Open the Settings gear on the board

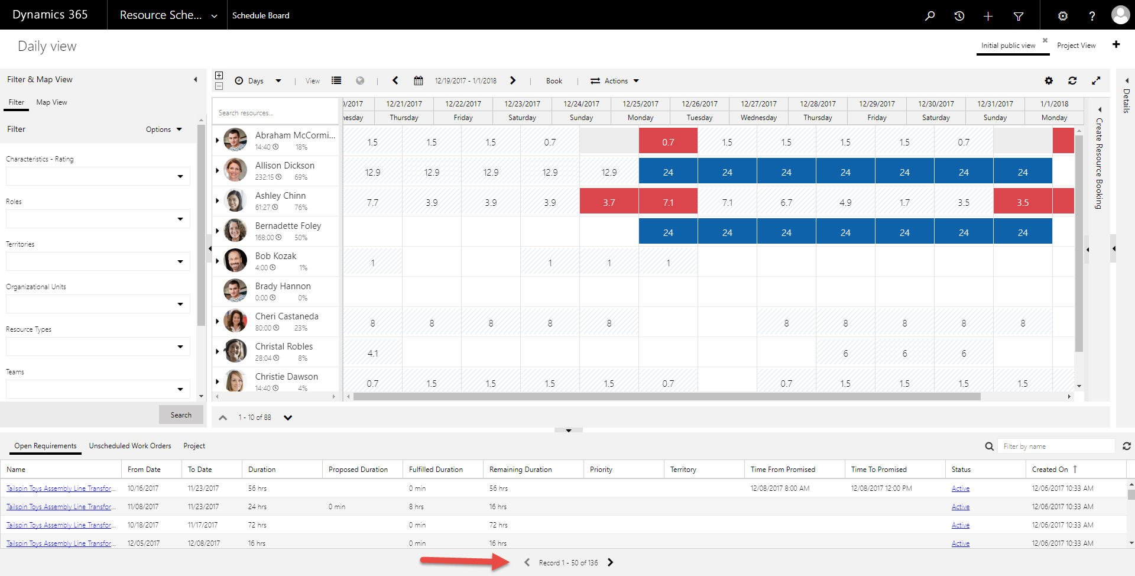click(1049, 80)
